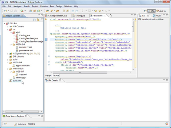Viewport: 171px width, 128px height.
Task: Select EAR Libraries node
Action: point(18,56)
